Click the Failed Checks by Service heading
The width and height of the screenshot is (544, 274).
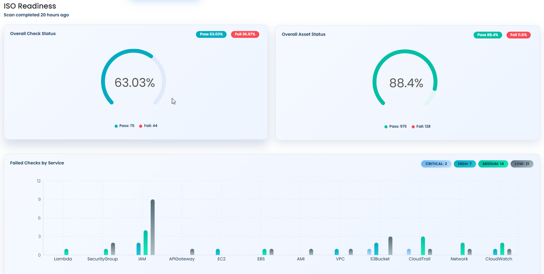pyautogui.click(x=37, y=163)
